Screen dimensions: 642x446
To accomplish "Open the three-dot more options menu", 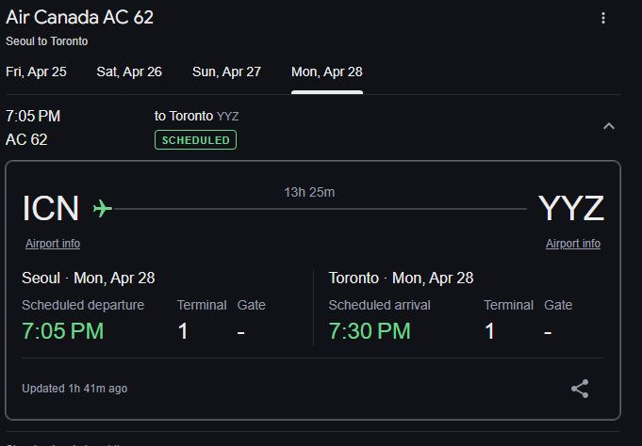I will pyautogui.click(x=603, y=18).
